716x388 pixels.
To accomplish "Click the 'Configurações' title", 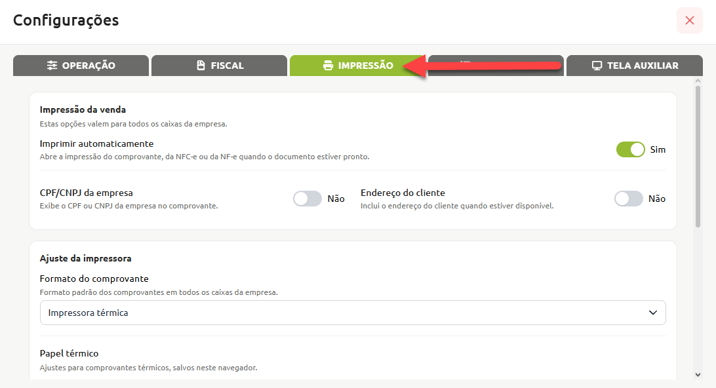I will point(66,20).
